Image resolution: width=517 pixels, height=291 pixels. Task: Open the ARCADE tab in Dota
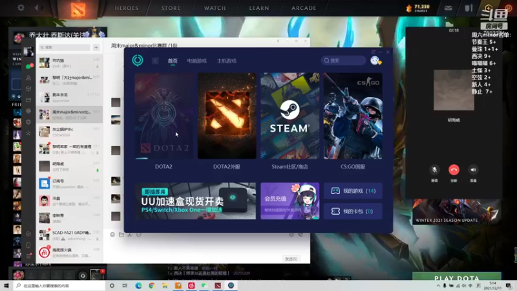(304, 8)
